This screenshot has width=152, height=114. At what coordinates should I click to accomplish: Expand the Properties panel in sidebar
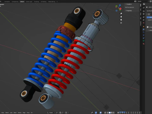coord(126,11)
